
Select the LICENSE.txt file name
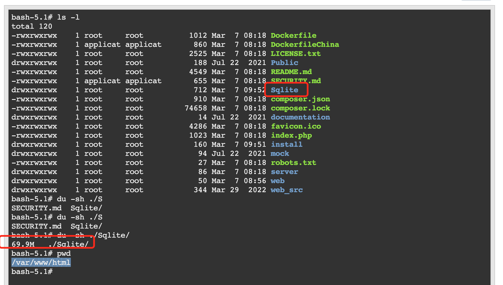click(296, 53)
